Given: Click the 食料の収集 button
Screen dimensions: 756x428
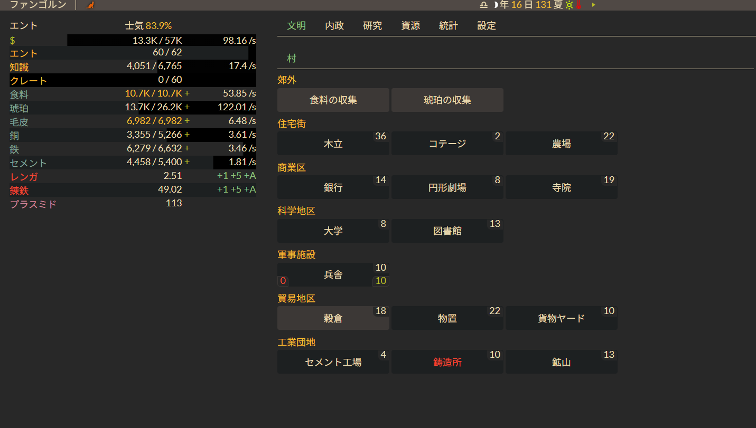Looking at the screenshot, I should 333,100.
